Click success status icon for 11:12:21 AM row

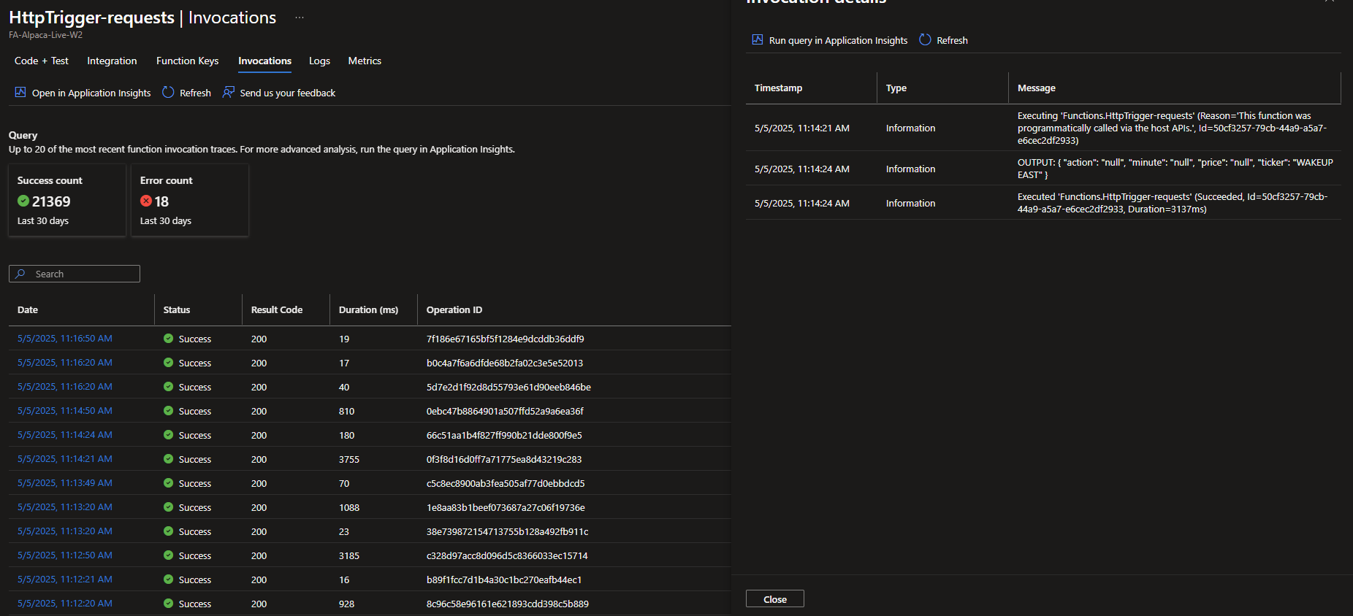[x=169, y=580]
